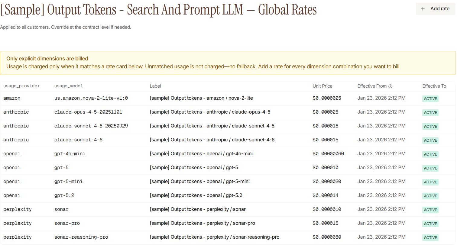Image resolution: width=457 pixels, height=245 pixels.
Task: Click the Label column header
Action: tap(155, 86)
